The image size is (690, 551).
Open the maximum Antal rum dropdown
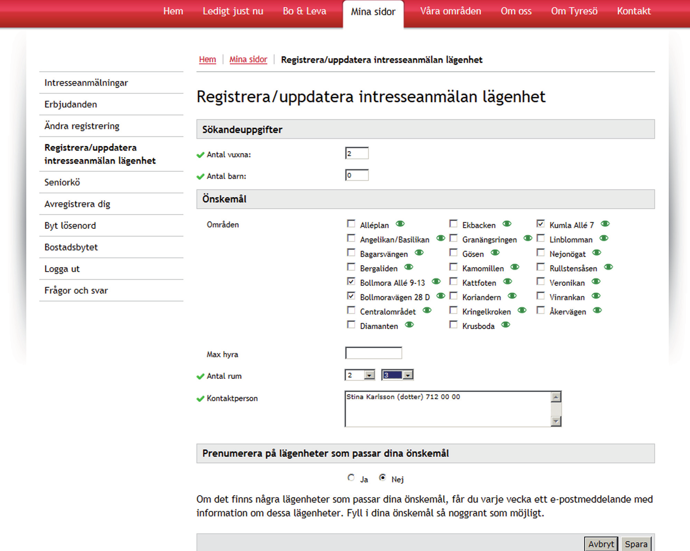397,375
